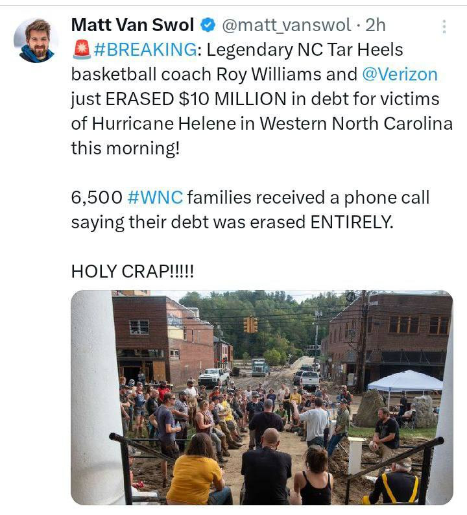The height and width of the screenshot is (515, 467).
Task: Click the white canopy tent in the photo
Action: (x=405, y=381)
